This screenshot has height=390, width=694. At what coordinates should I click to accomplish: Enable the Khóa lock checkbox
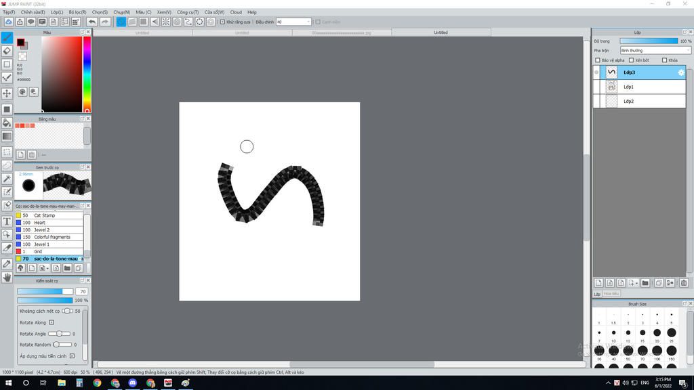pos(665,60)
